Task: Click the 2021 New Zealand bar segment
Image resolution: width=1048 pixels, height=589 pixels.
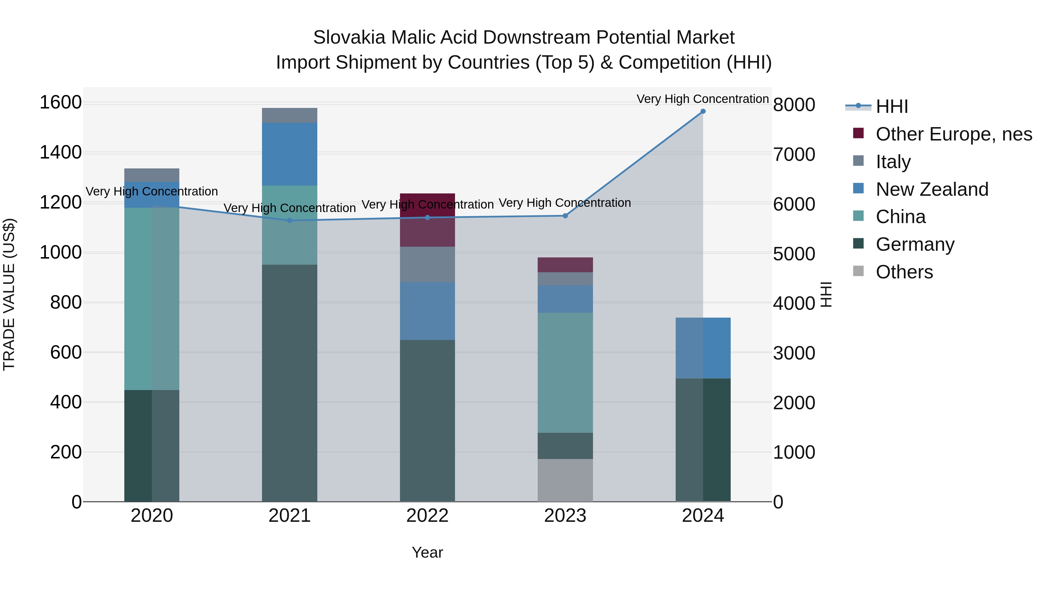Action: (x=290, y=154)
